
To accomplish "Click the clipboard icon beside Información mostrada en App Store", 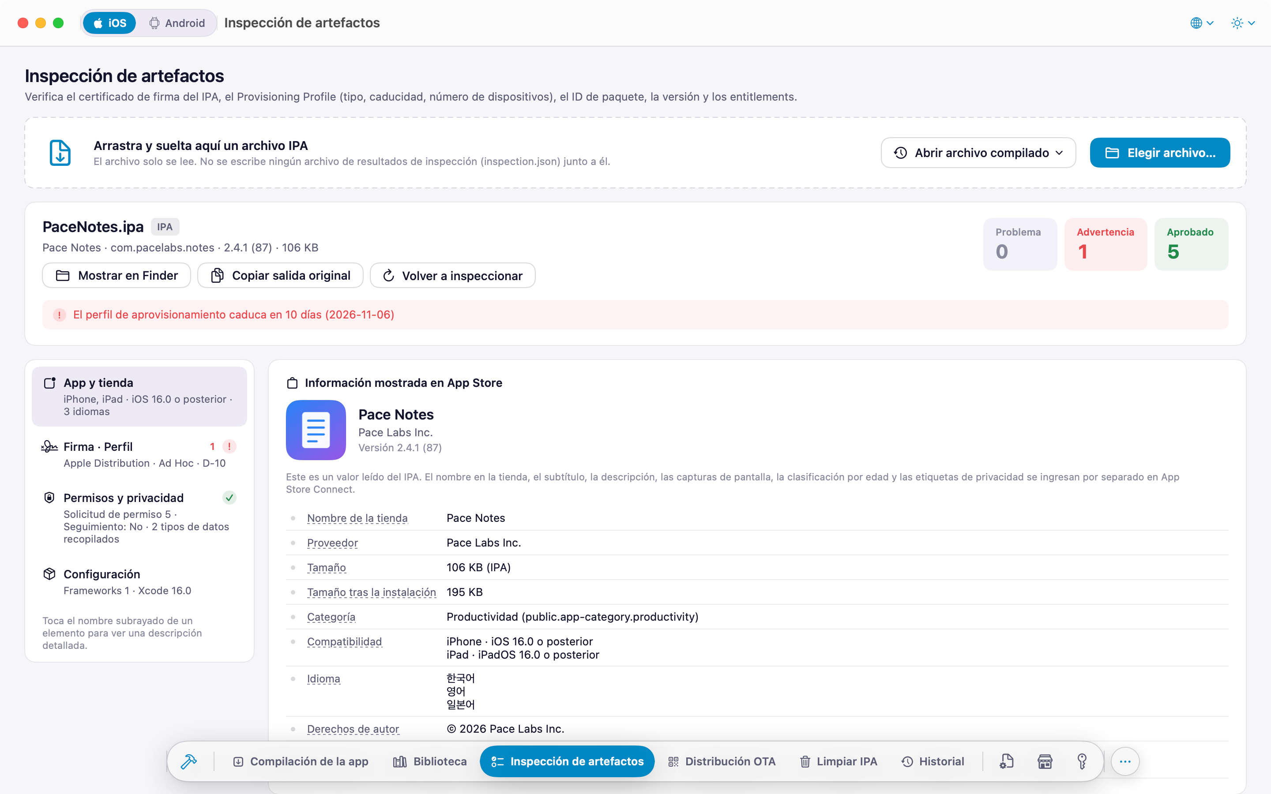I will coord(292,383).
